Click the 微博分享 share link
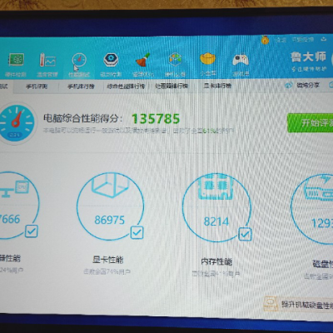The image size is (333, 333). click(302, 85)
